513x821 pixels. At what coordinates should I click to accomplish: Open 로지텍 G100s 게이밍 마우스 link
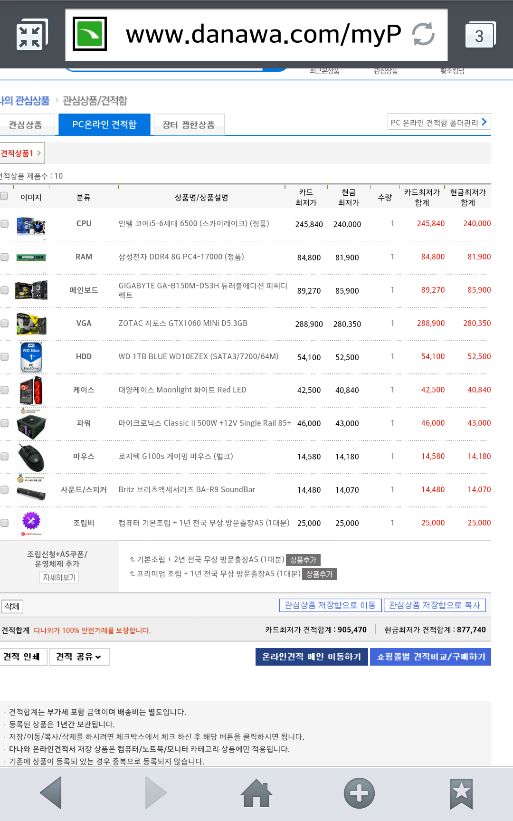(x=176, y=456)
